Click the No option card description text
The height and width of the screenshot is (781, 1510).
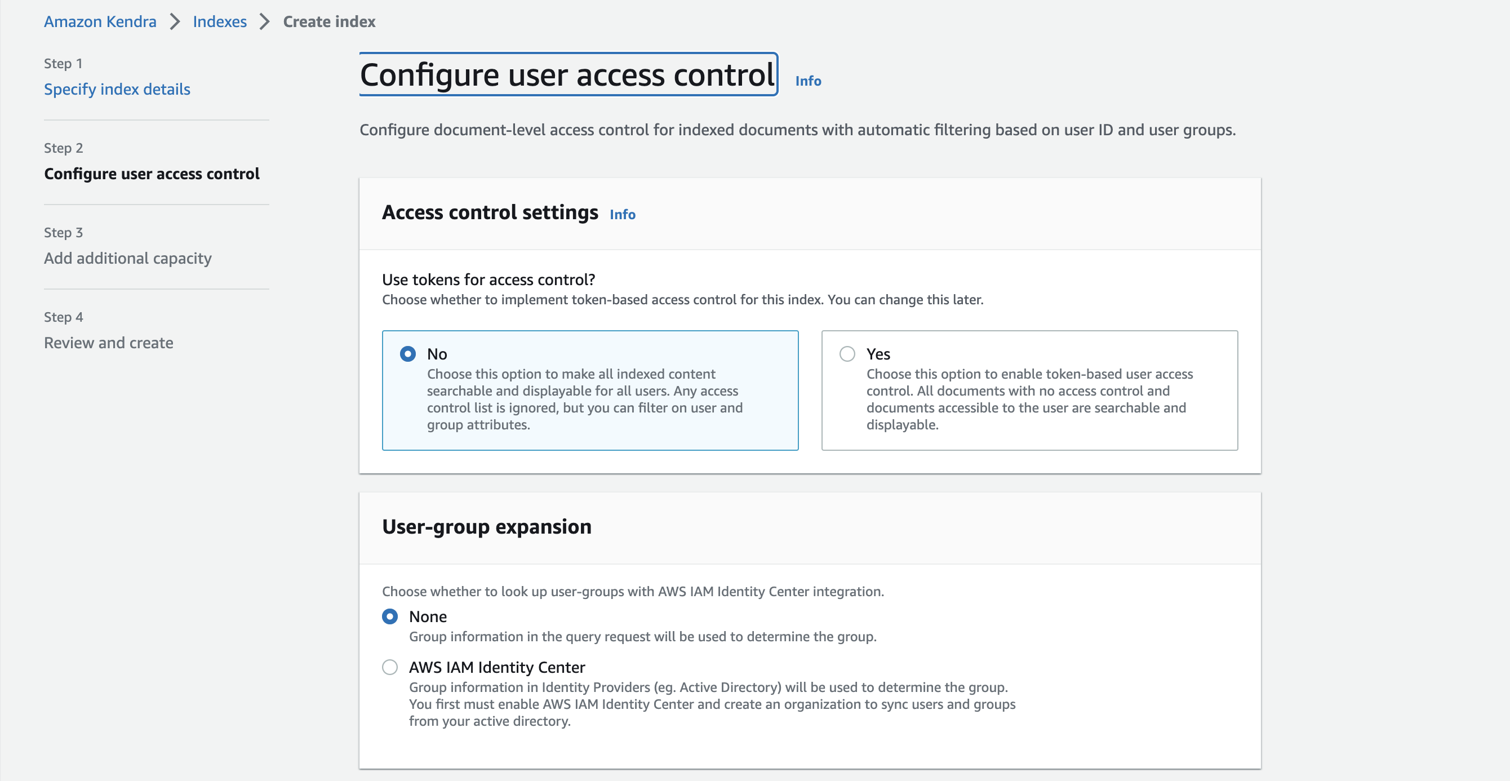coord(584,399)
